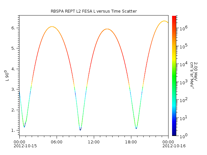Select the 12:00 x-axis tick label
Viewport: 207px width, 155px height.
click(x=93, y=142)
